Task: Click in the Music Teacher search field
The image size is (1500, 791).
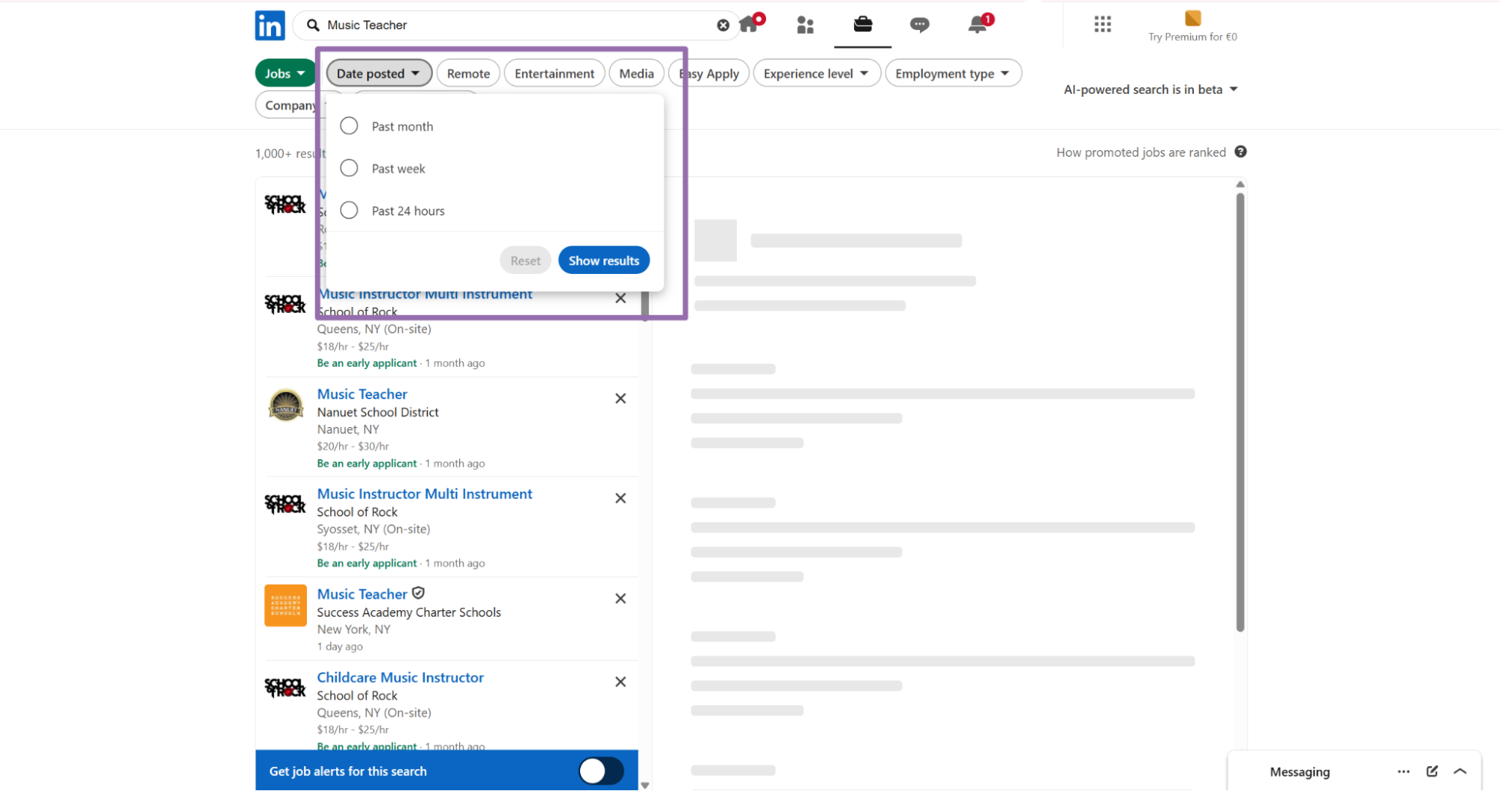Action: (518, 26)
